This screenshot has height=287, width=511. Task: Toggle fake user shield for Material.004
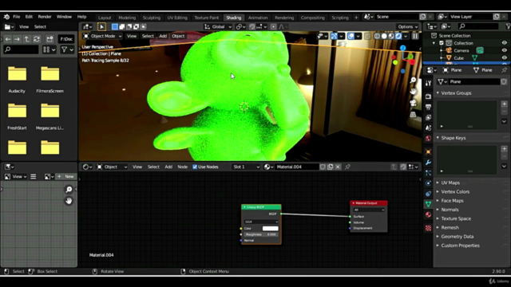coord(323,167)
